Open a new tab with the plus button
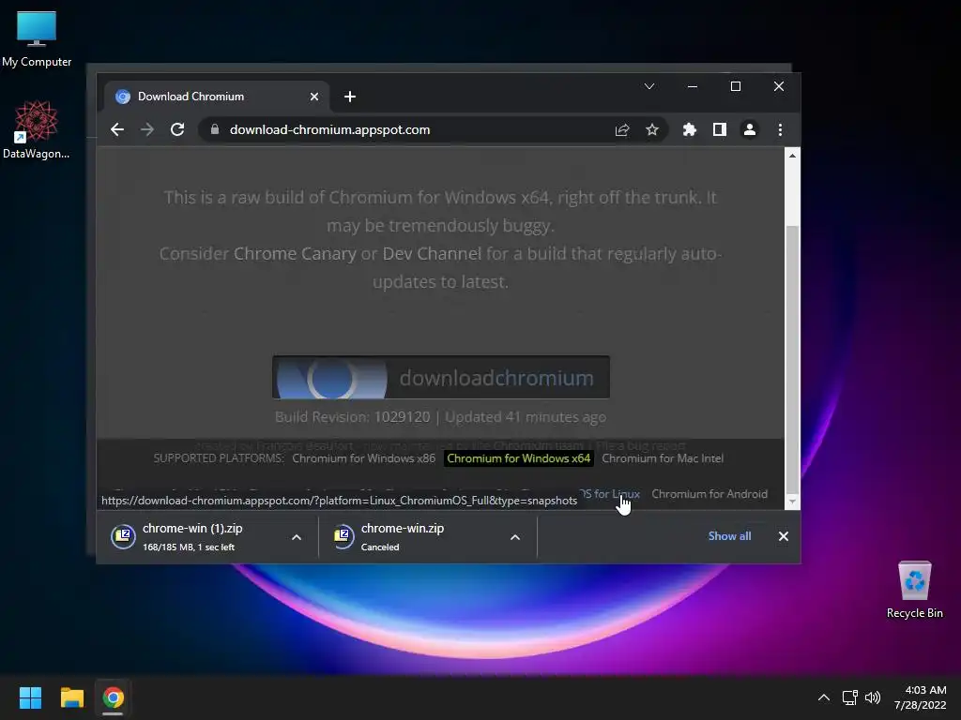The height and width of the screenshot is (720, 961). (x=350, y=97)
